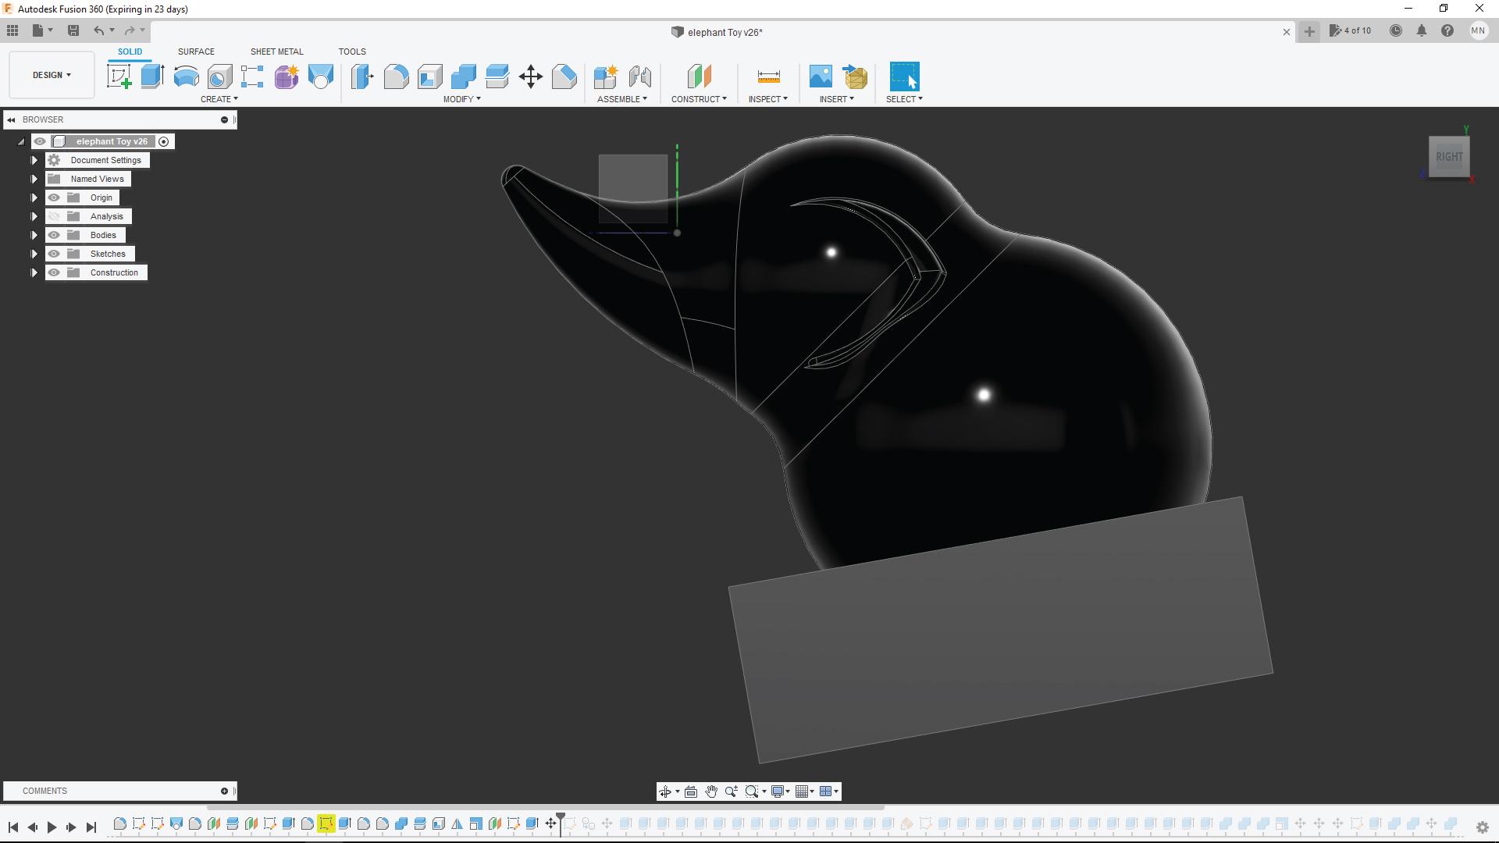Activate the Select tool icon

[x=905, y=76]
